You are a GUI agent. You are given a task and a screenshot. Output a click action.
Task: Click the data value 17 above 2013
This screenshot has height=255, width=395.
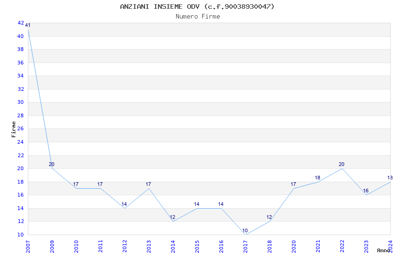point(148,184)
